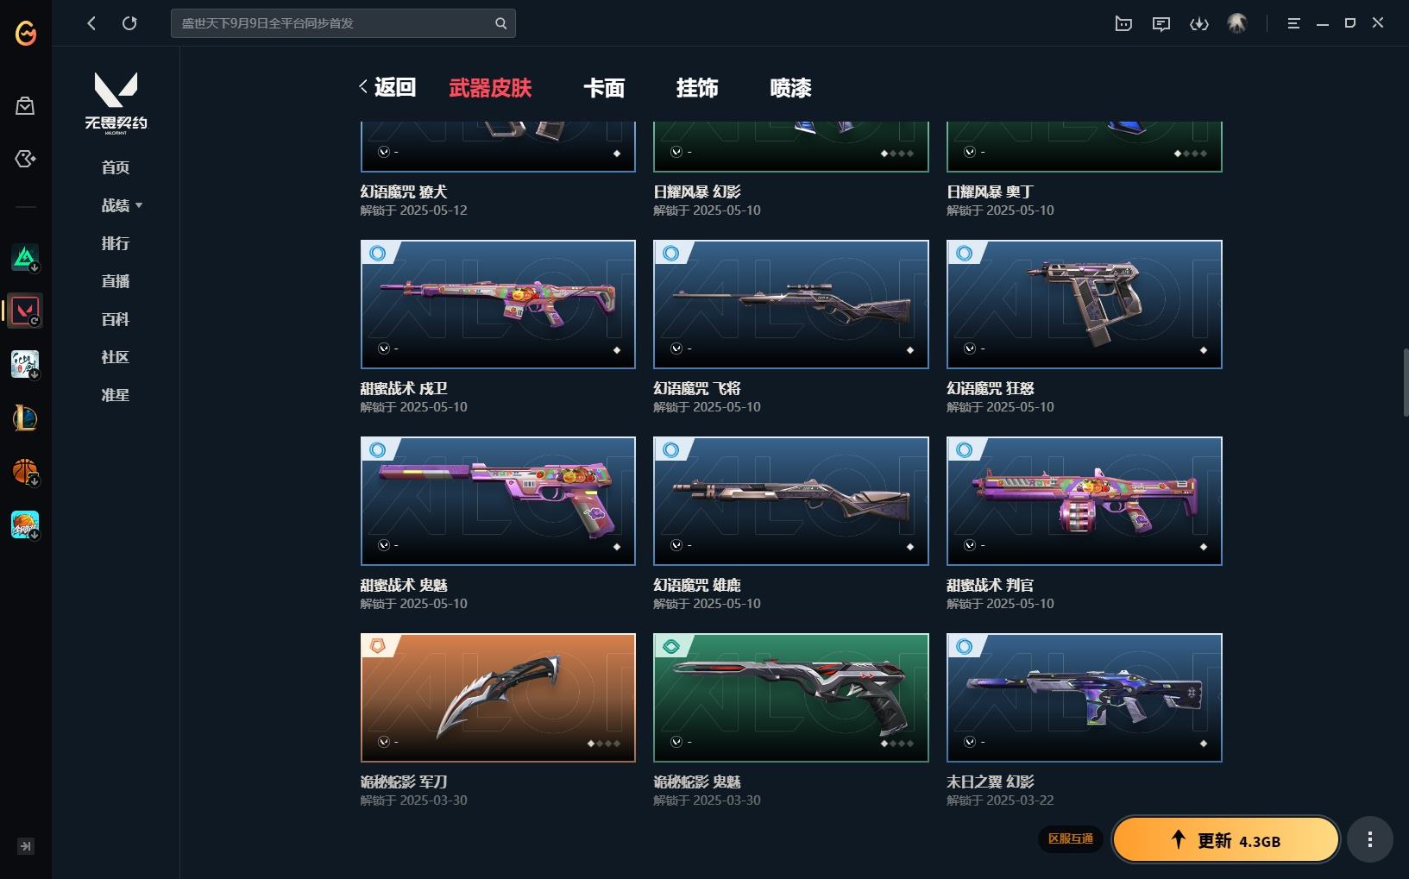Select the League of Legends sidebar icon
Viewport: 1409px width, 879px height.
click(x=25, y=418)
